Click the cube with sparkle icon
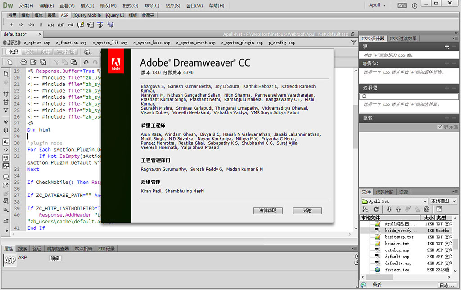Screen dimensions: 461x290 click(x=110, y=25)
